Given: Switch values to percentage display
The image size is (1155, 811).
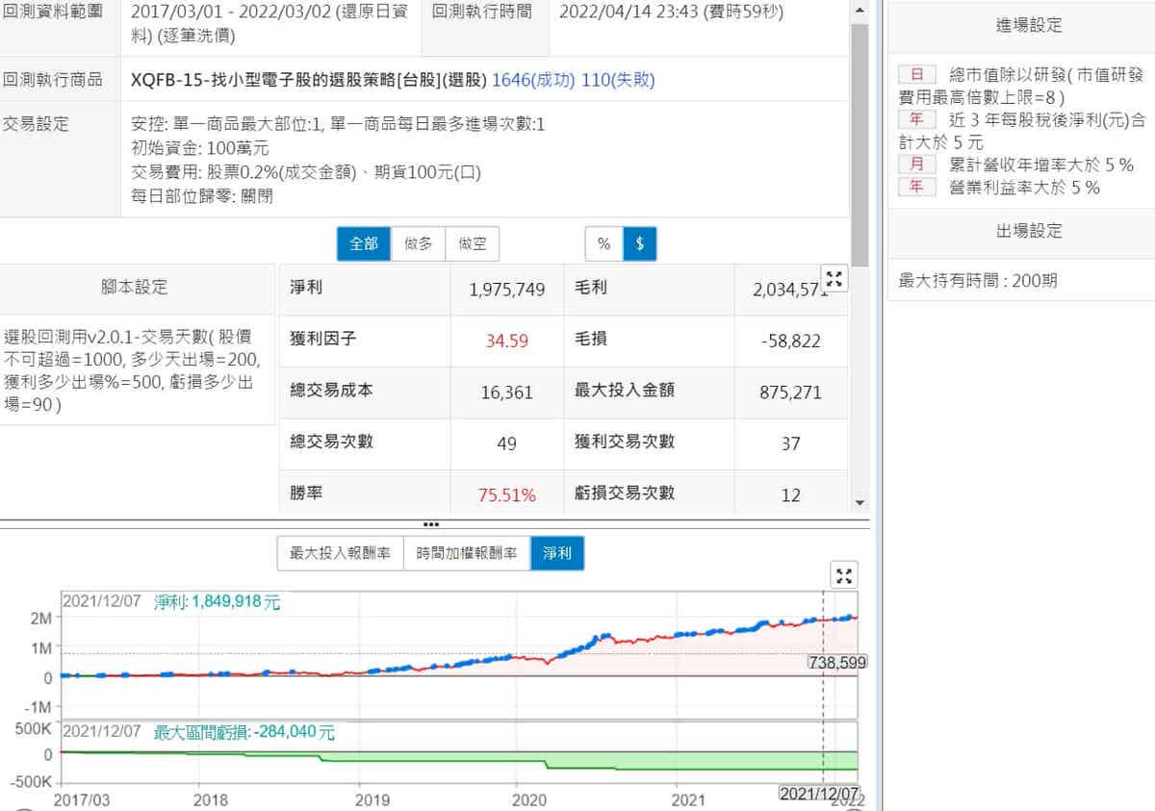Looking at the screenshot, I should [604, 244].
